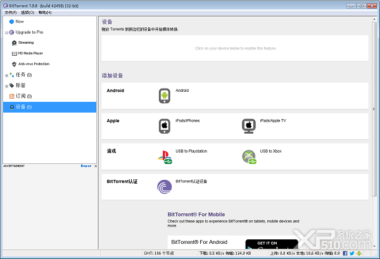Open the Facebook icon in the status bar
The width and height of the screenshot is (380, 259).
[345, 253]
